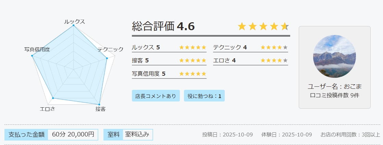Click the radar chart's エロさ axis label
383x145 pixels.
click(48, 109)
